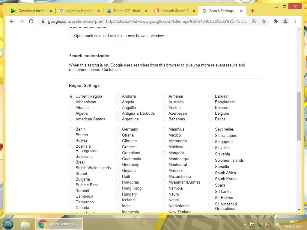Select the Germany radio button
The width and height of the screenshot is (307, 230).
[x=118, y=129]
